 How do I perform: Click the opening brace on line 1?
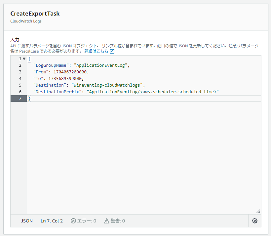tap(29, 59)
